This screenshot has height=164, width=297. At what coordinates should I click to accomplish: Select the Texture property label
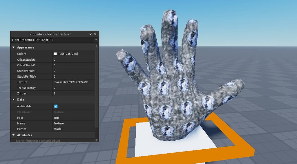click(22, 82)
